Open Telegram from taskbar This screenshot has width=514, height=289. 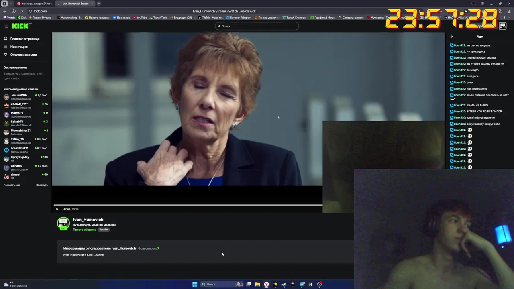302,284
